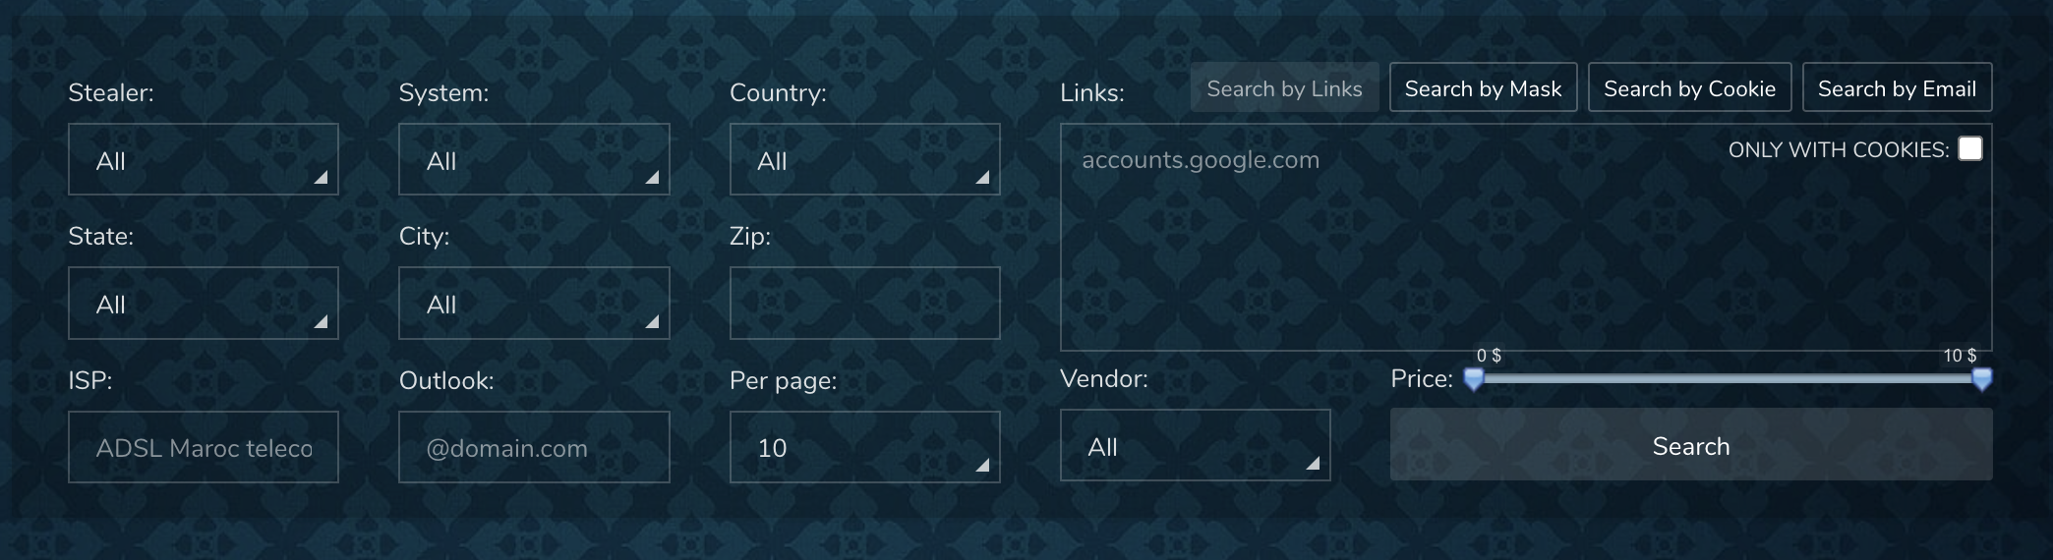
Task: Click the maximum price slider handle
Action: (x=1982, y=379)
